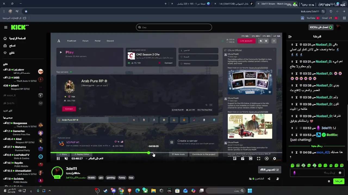Click the follow-user icon next to share

[278, 179]
